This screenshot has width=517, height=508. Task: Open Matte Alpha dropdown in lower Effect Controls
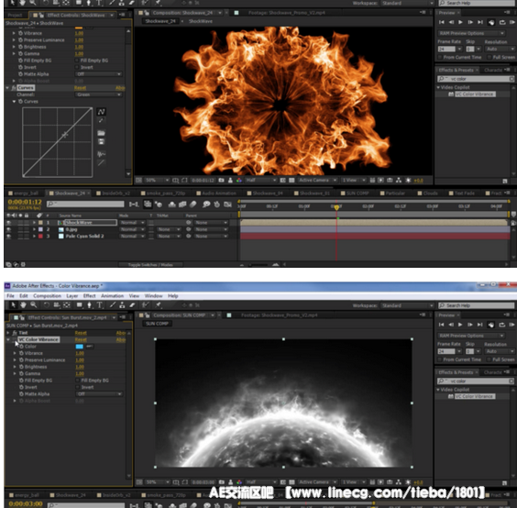(x=99, y=394)
